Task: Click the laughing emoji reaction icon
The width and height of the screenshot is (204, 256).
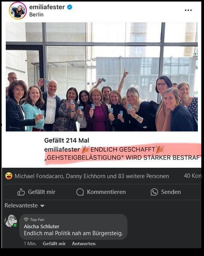Action: (x=9, y=176)
